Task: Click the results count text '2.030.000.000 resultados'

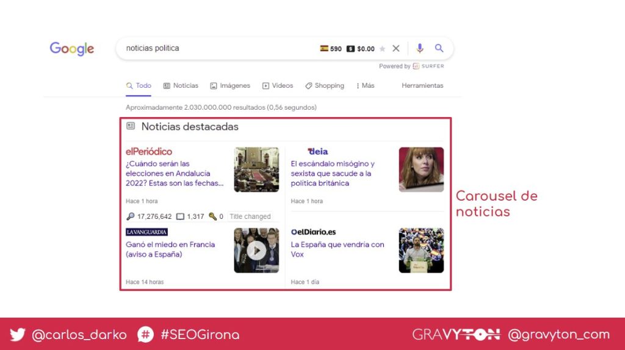Action: click(225, 107)
